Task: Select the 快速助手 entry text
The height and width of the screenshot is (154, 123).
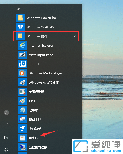Action: [x=35, y=129]
